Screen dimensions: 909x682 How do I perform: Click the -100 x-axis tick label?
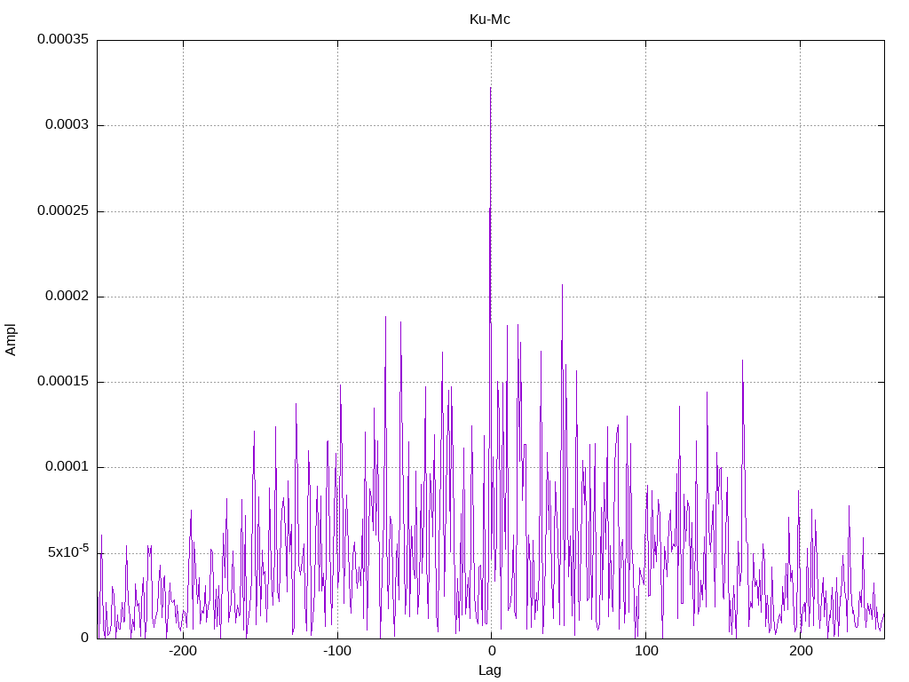pyautogui.click(x=336, y=651)
